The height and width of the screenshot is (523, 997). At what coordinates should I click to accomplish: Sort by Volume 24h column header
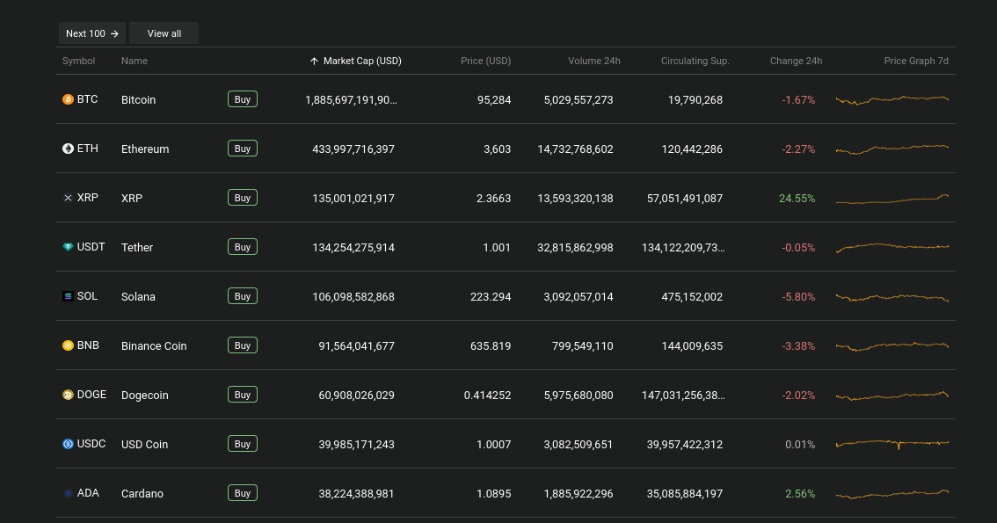(593, 61)
